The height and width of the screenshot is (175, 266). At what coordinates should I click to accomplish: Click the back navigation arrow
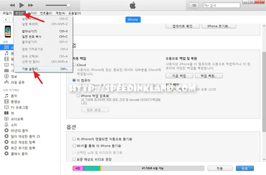(x=6, y=20)
